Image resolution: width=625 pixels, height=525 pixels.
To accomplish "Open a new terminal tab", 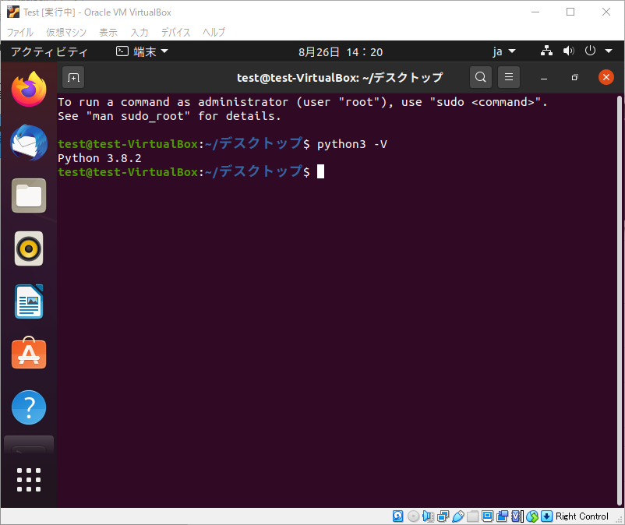I will tap(73, 77).
